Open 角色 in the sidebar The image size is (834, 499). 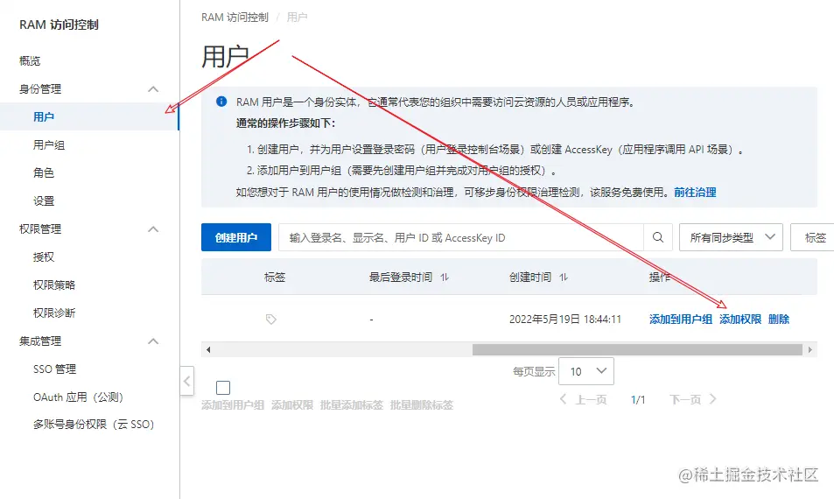[x=44, y=172]
